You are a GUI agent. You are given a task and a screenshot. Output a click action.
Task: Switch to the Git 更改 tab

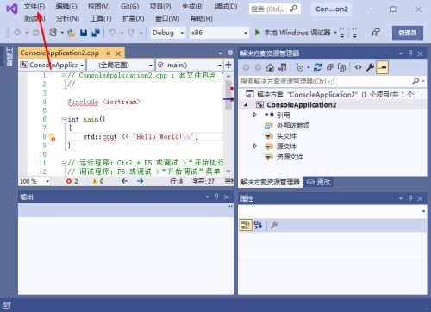tap(318, 182)
